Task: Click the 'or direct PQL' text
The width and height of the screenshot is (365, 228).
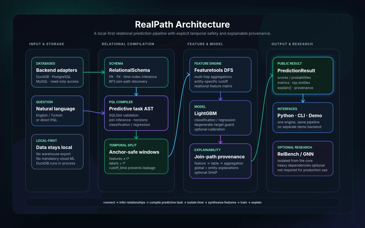Action: pyautogui.click(x=46, y=120)
